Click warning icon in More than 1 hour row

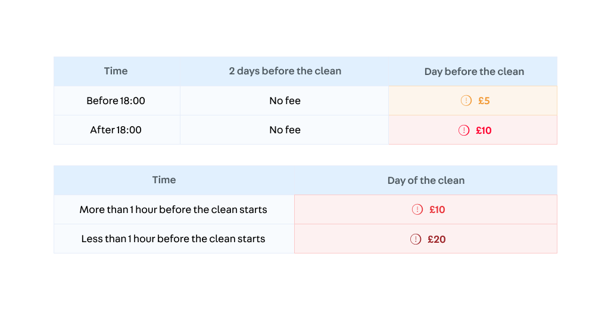(x=417, y=209)
